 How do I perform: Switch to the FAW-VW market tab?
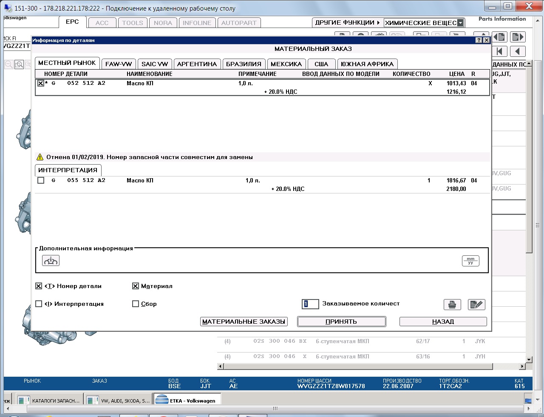[119, 64]
